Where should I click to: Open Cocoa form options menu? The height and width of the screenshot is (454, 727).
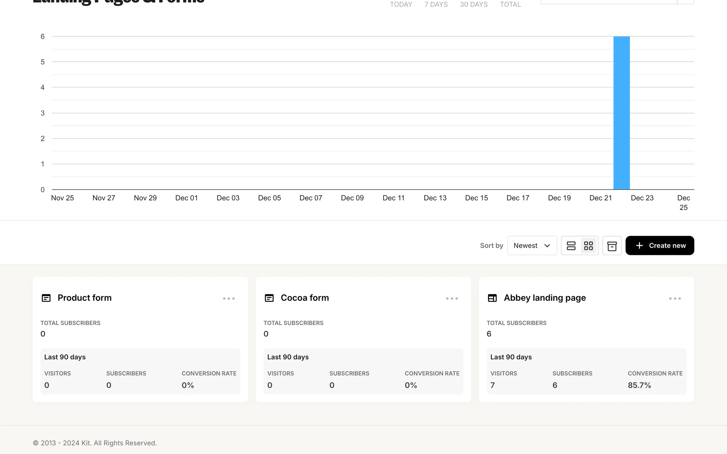point(452,299)
